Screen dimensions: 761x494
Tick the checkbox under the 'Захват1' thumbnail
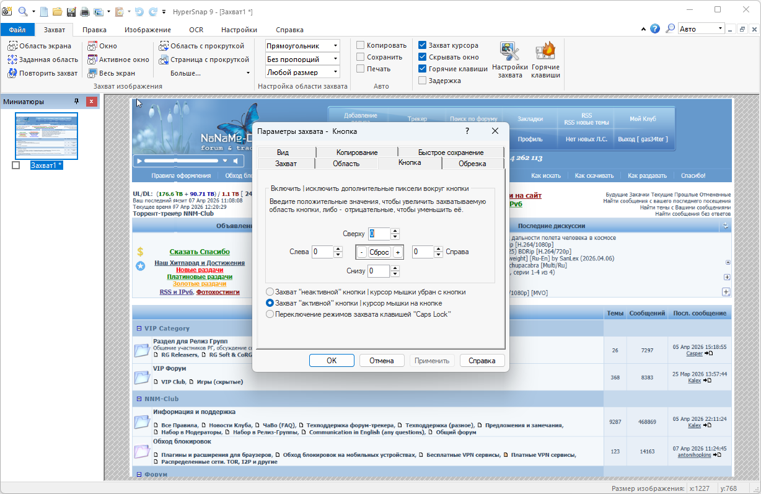(16, 165)
